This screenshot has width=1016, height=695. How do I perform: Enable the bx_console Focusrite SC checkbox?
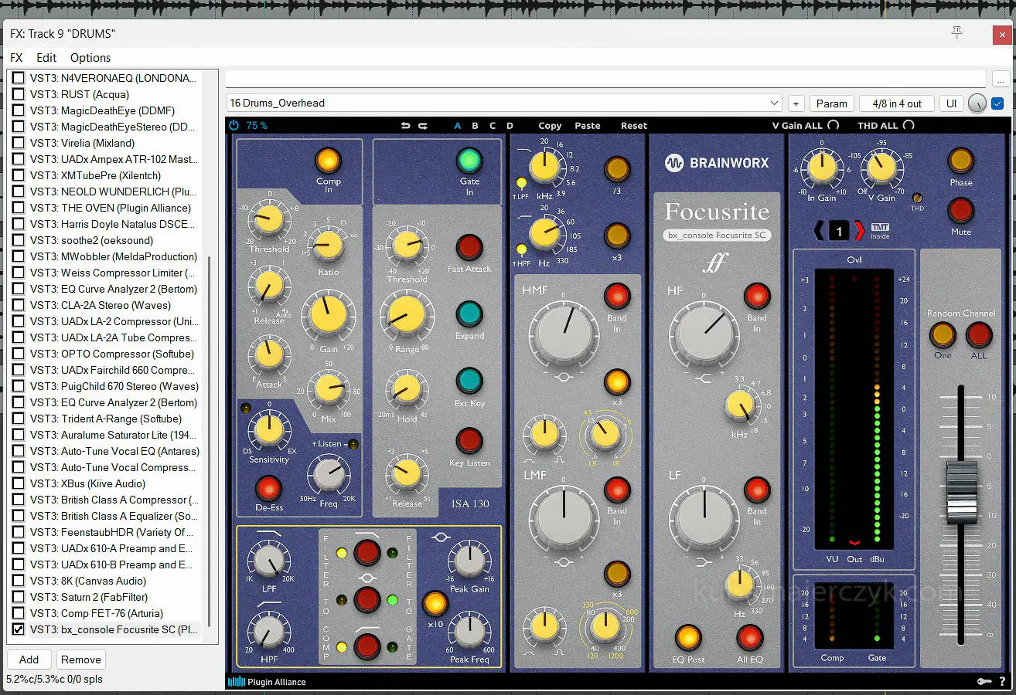19,629
